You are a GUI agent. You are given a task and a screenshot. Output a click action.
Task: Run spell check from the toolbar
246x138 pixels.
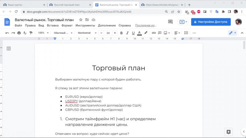point(25,33)
